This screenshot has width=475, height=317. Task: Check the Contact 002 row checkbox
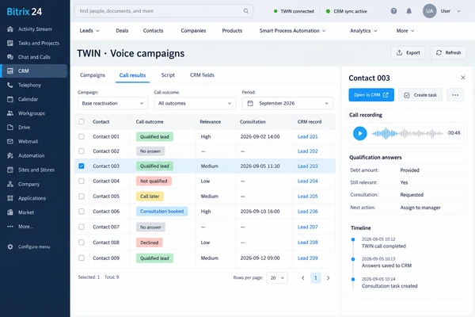82,151
